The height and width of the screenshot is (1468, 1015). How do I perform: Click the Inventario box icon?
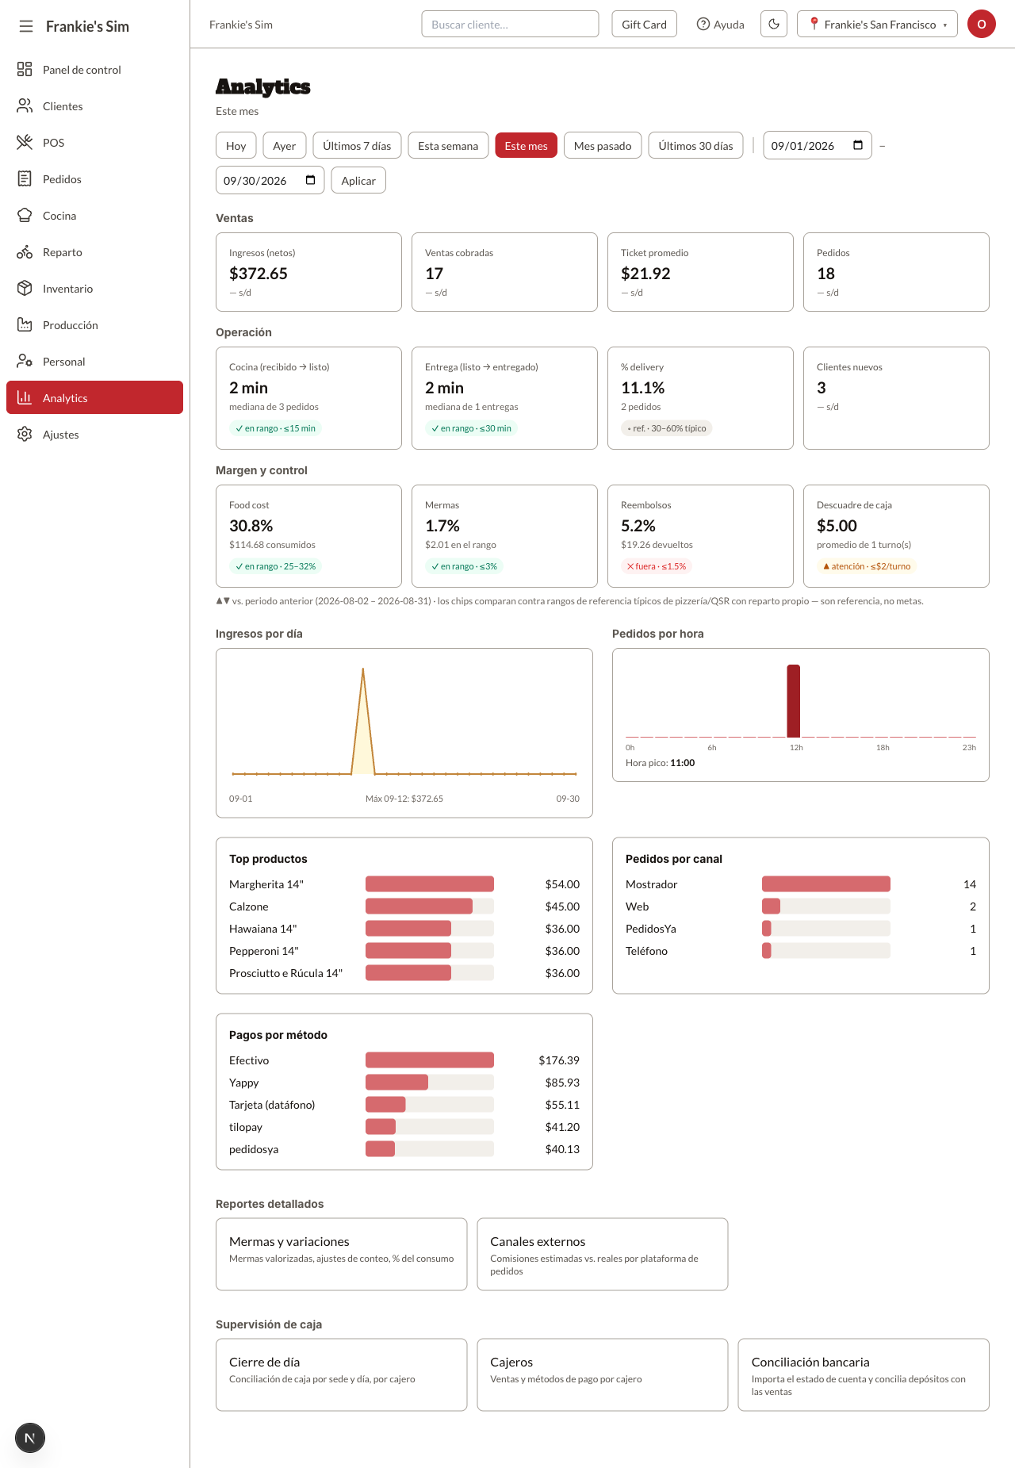point(25,288)
